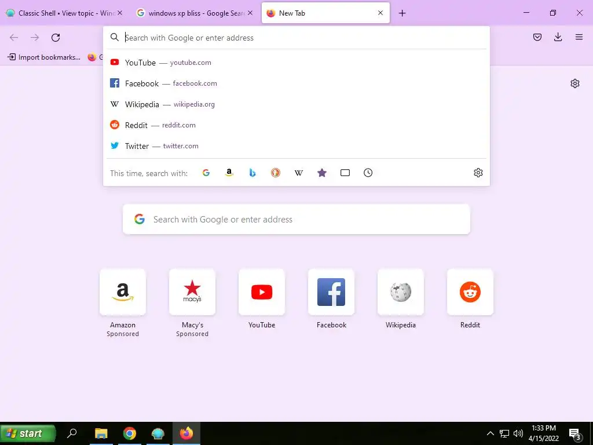Search this time with DuckDuckGo icon
This screenshot has height=445, width=593.
[275, 173]
